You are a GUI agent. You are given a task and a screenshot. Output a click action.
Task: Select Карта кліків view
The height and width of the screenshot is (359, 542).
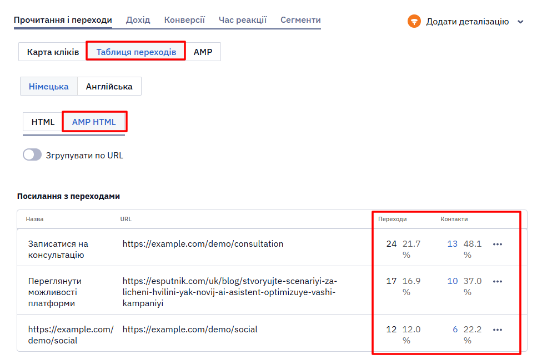(53, 52)
